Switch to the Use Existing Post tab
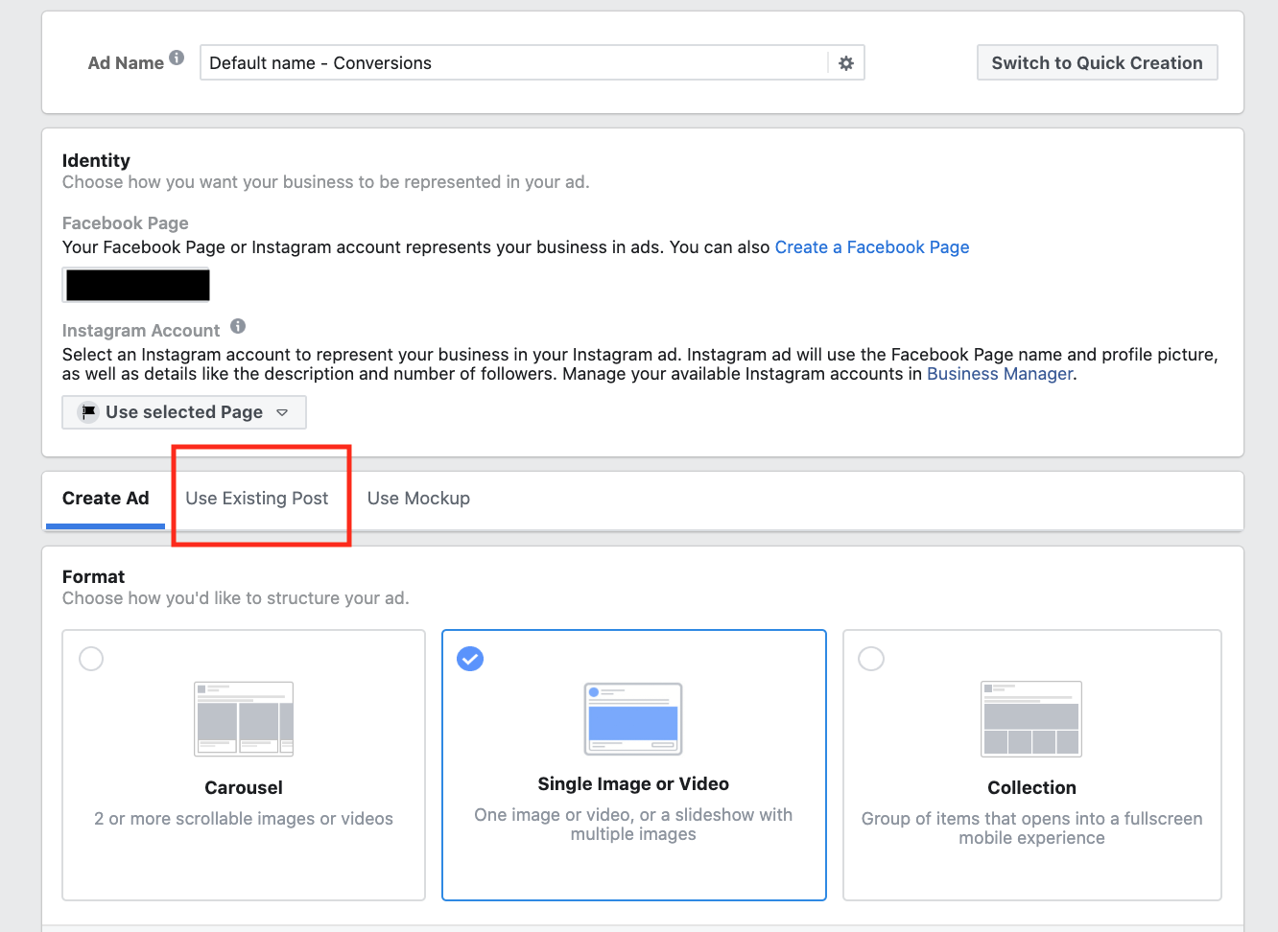The height and width of the screenshot is (932, 1278). click(257, 499)
